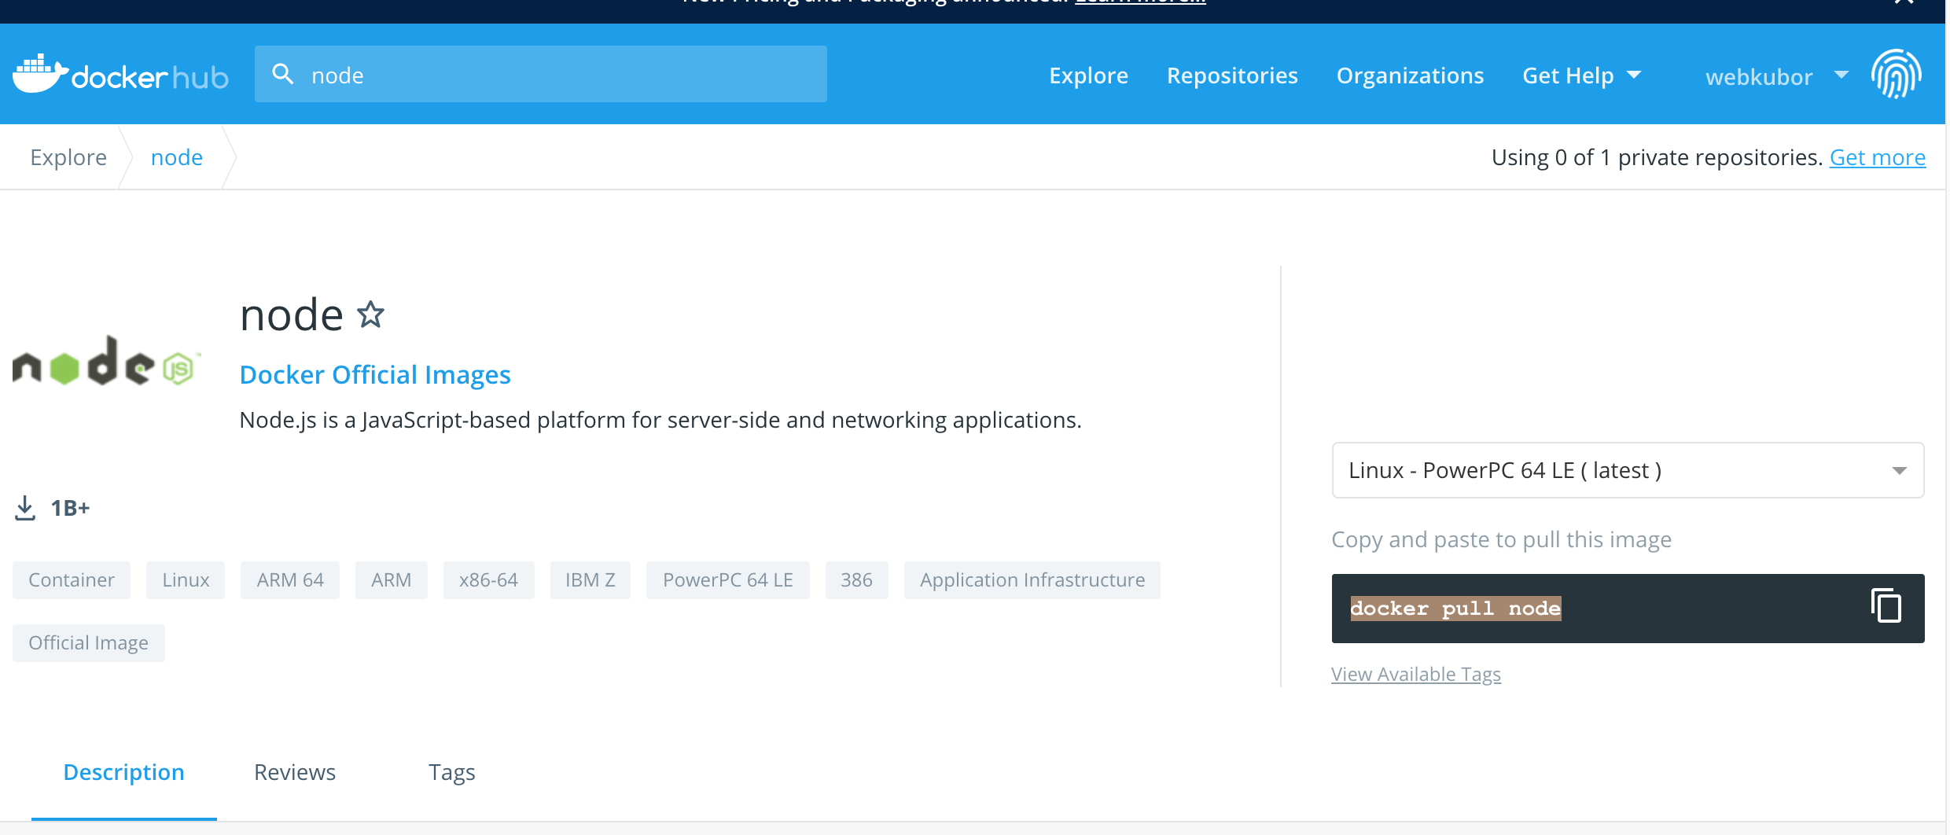Open Repositories in the top navigation

tap(1232, 75)
